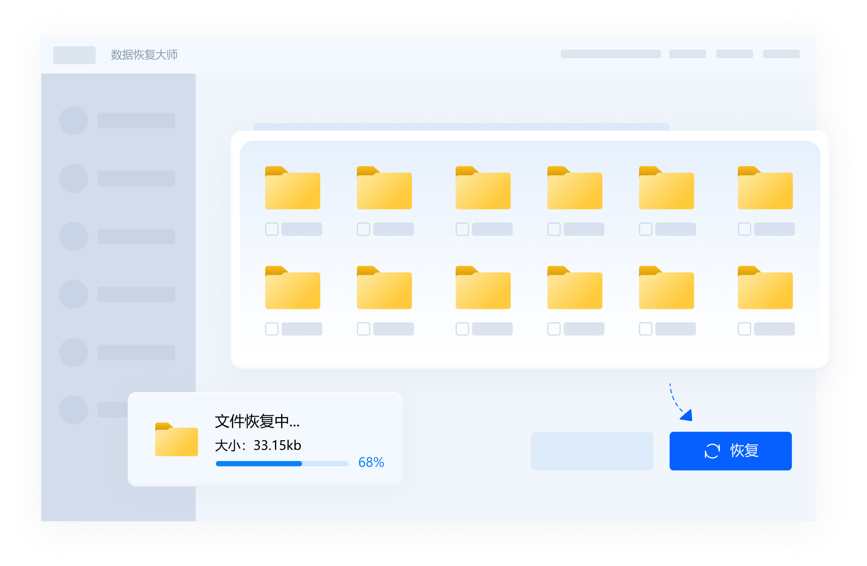The image size is (867, 566).
Task: Click the sixth circular sidebar icon
Action: point(73,409)
